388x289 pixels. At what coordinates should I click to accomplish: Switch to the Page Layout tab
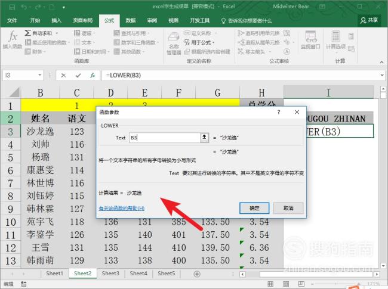point(82,20)
